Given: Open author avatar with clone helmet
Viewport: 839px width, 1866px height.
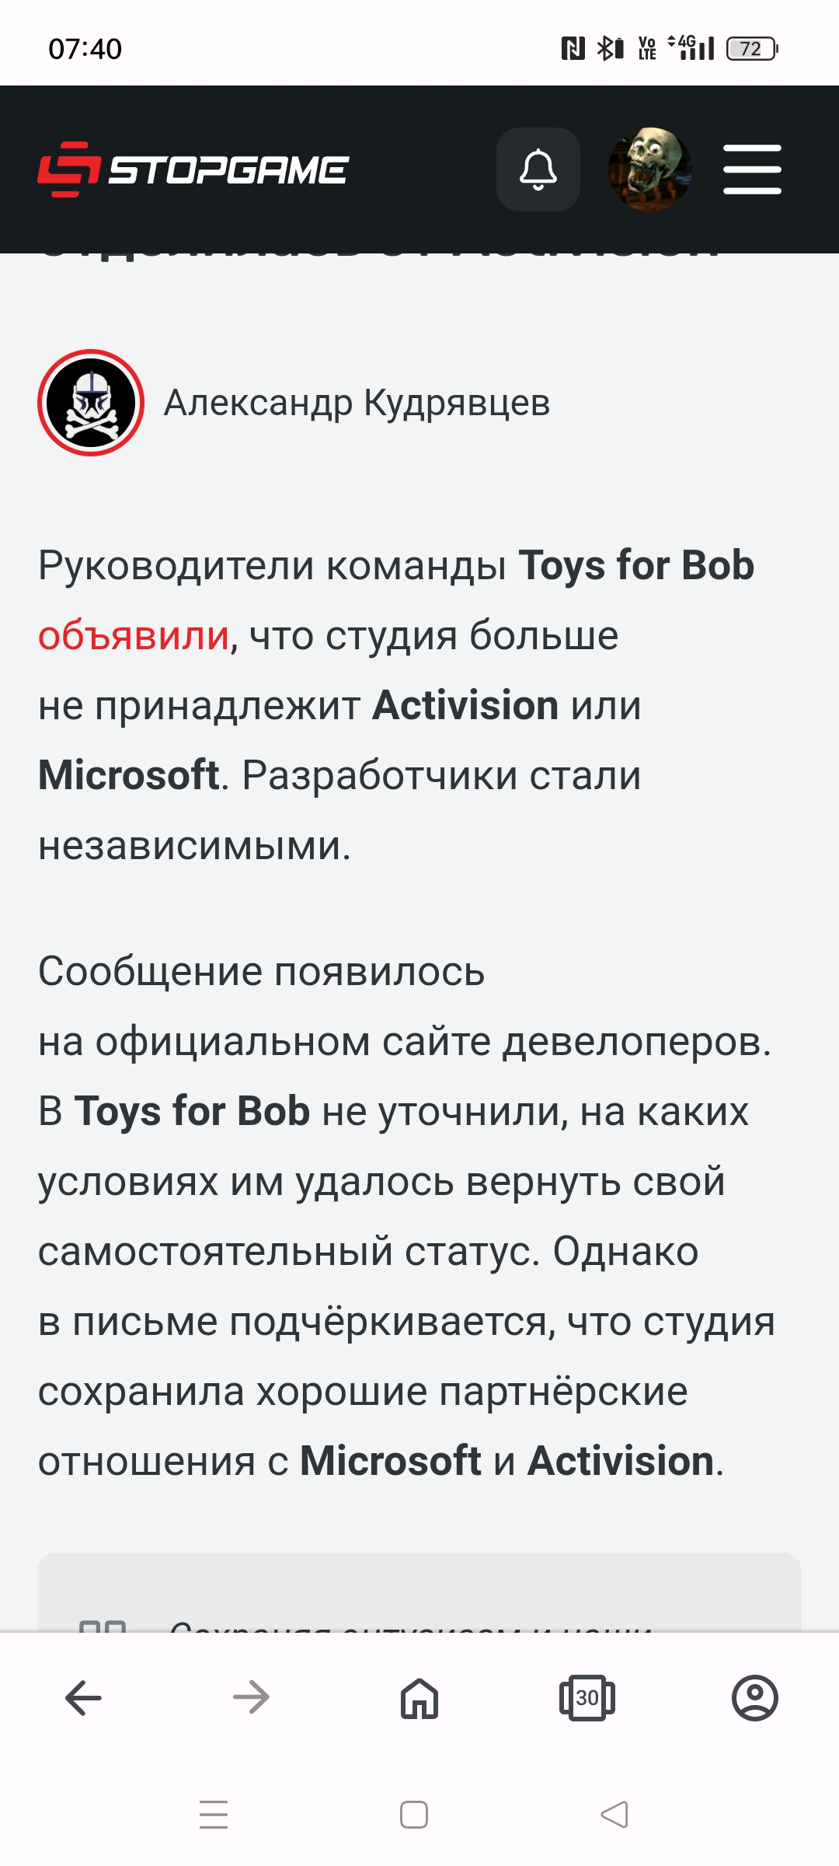Looking at the screenshot, I should tap(91, 403).
